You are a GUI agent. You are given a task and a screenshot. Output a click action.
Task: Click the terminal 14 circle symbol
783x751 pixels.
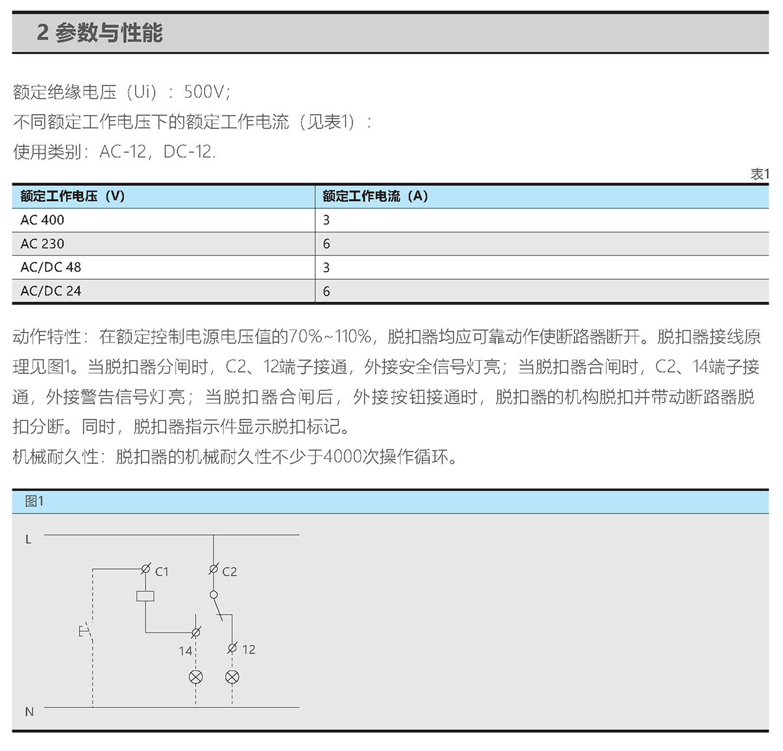(196, 632)
